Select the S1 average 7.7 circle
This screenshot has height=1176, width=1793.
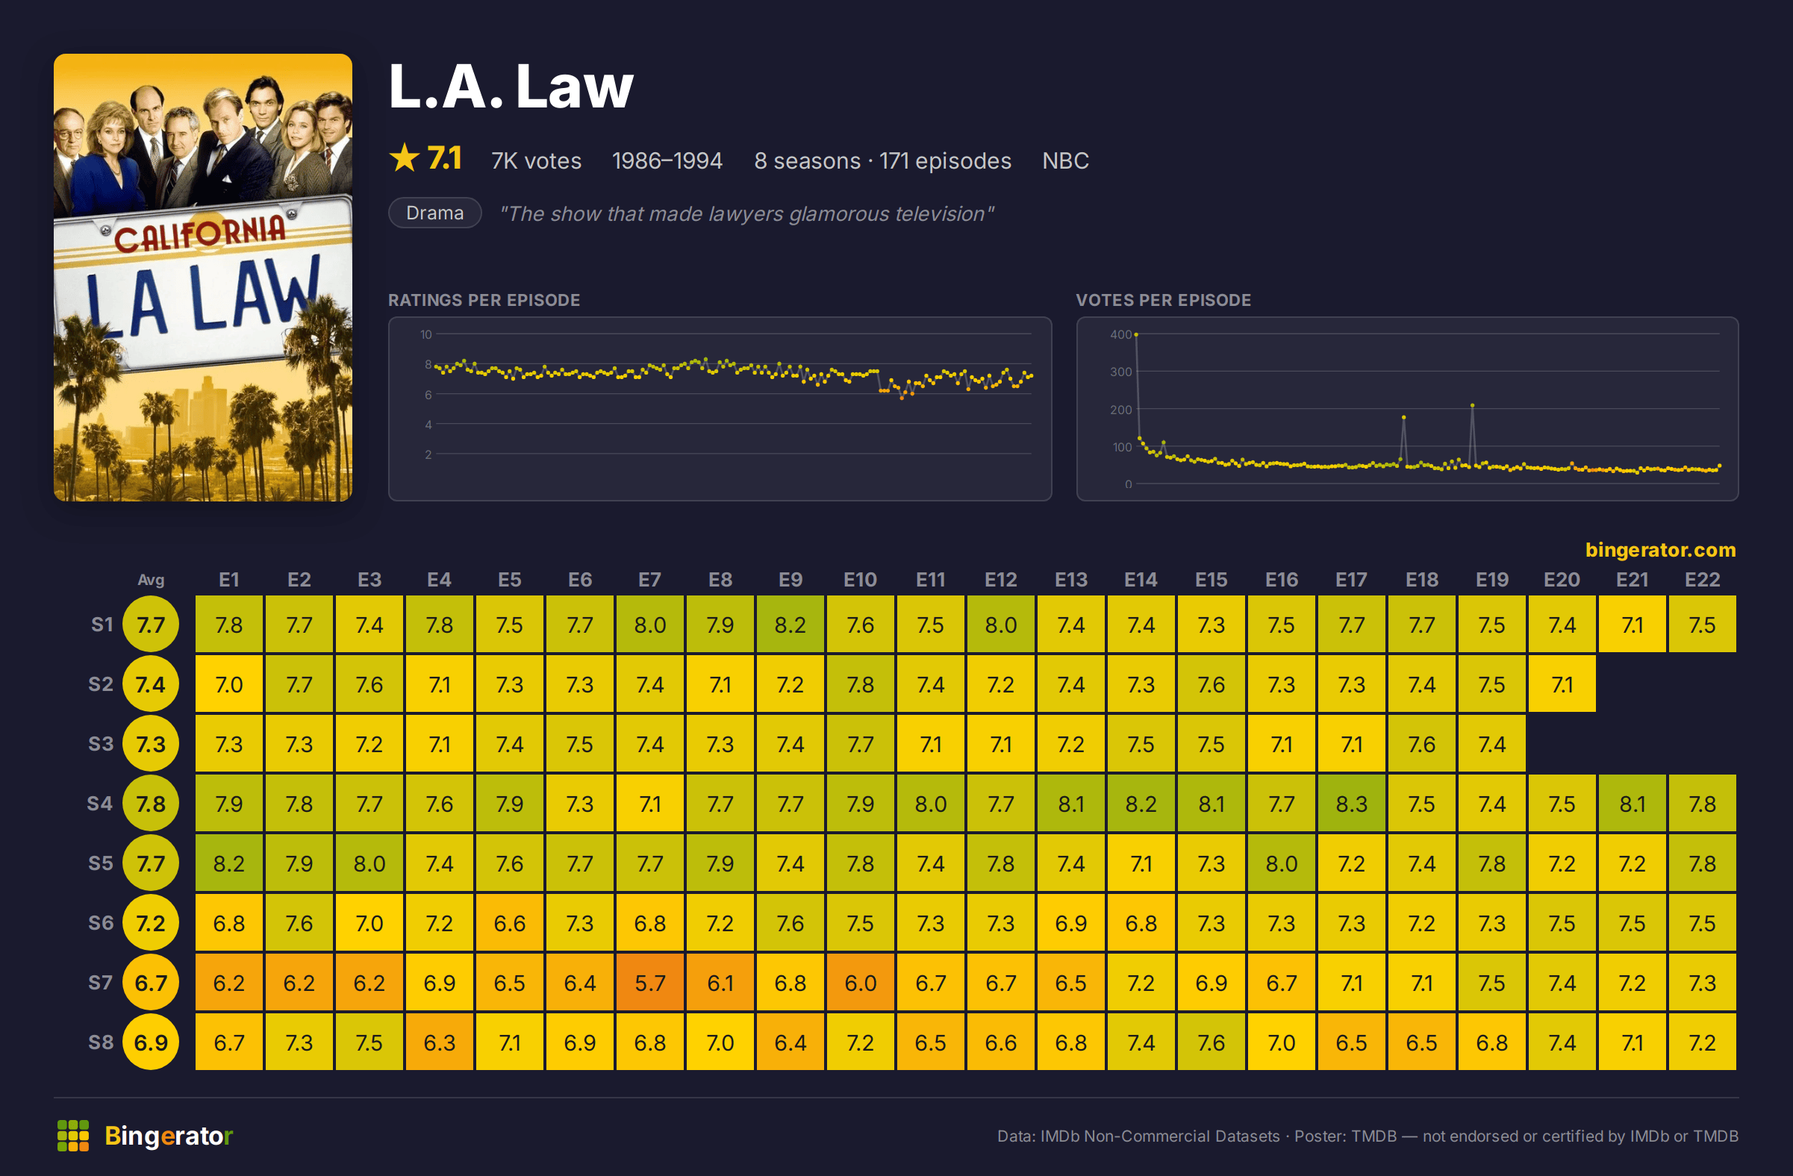coord(151,624)
